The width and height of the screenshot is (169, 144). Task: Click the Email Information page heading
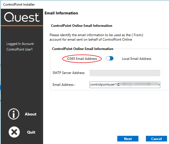tap(61, 13)
